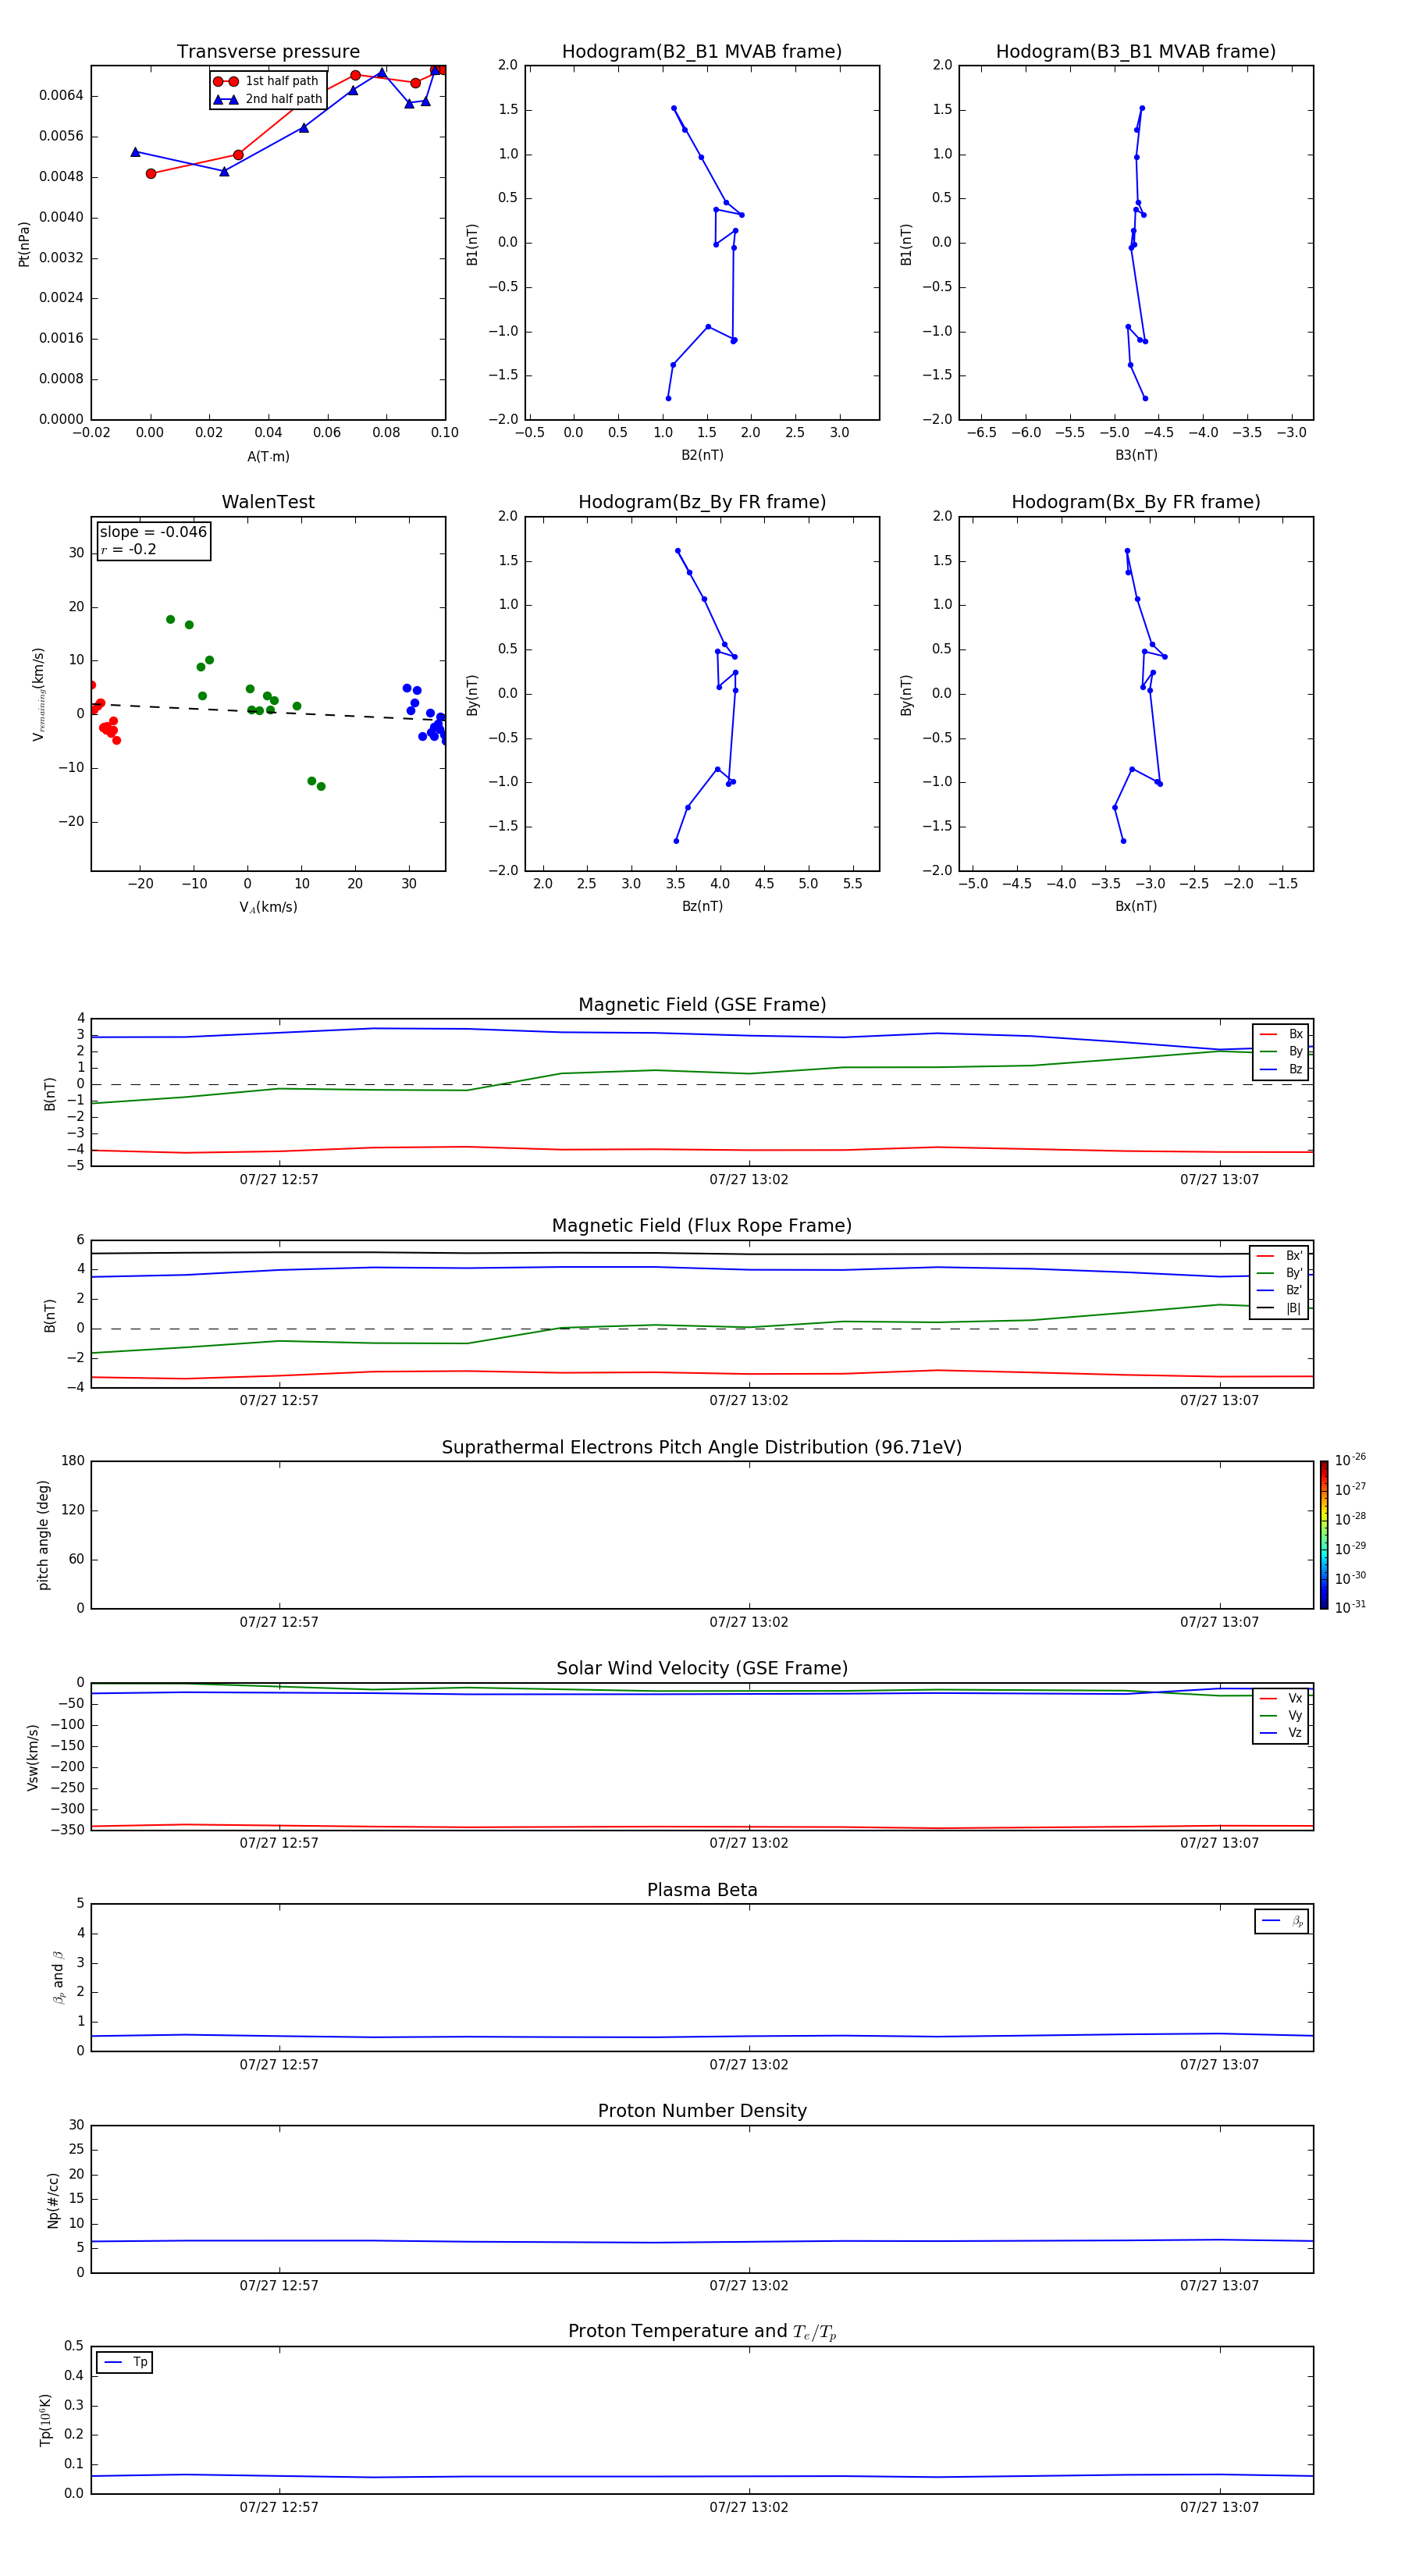
Task: Click the 'Tp' legend entry
Action: tap(125, 2362)
